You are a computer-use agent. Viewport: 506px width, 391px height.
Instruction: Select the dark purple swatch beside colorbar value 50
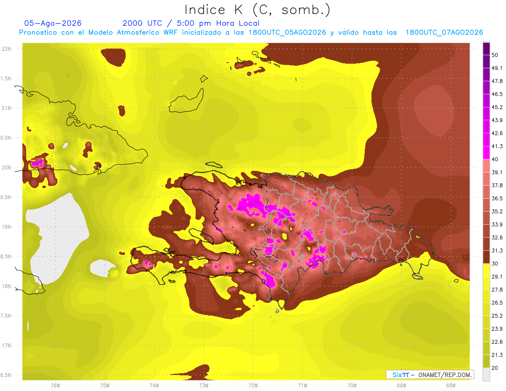click(486, 49)
